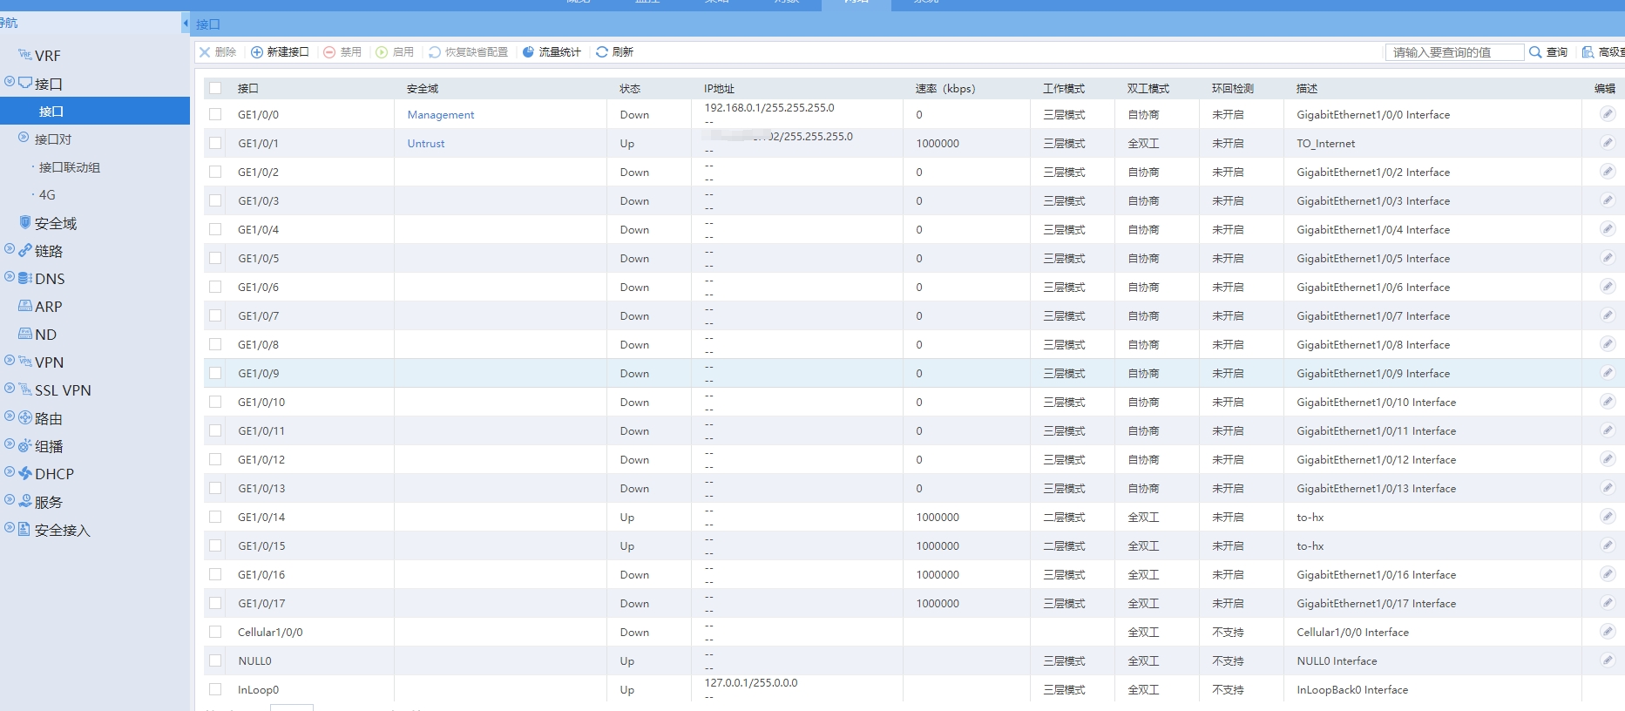
Task: Open the 接口联动组 menu item
Action: [70, 167]
